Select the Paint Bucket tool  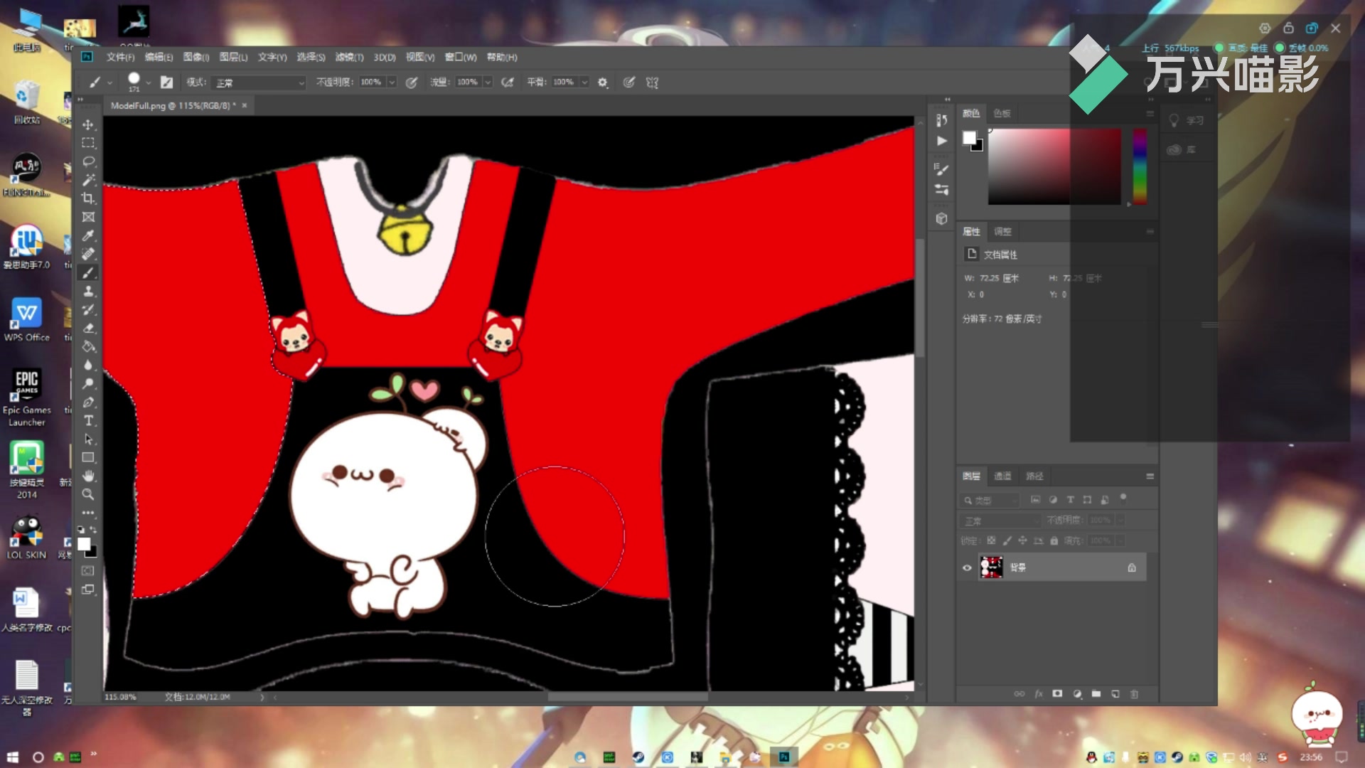(x=88, y=346)
